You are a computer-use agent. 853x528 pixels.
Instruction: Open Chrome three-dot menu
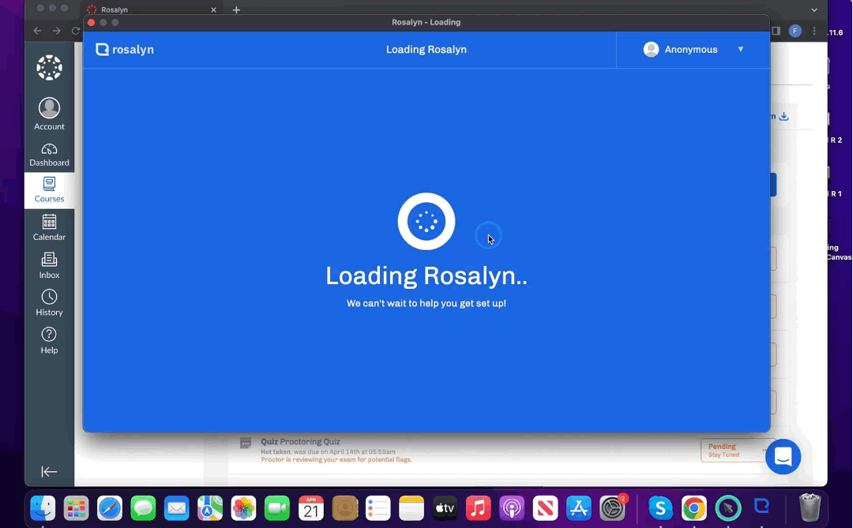coord(814,31)
